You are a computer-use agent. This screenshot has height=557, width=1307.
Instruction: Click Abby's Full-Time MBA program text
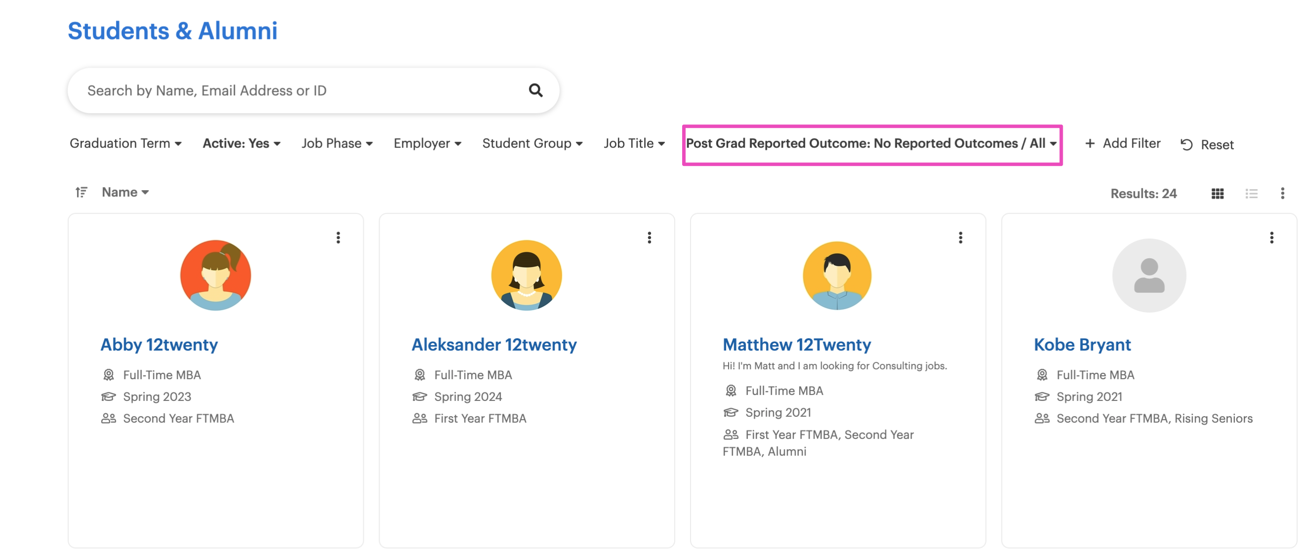[162, 375]
